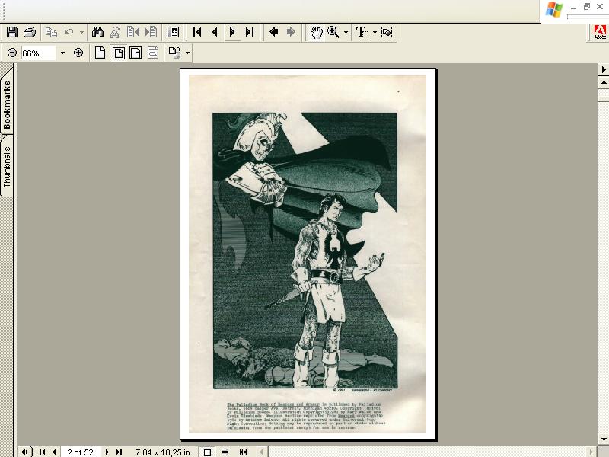Click the minus Zoom Out button
Viewport: 609px width, 457px height.
[12, 53]
